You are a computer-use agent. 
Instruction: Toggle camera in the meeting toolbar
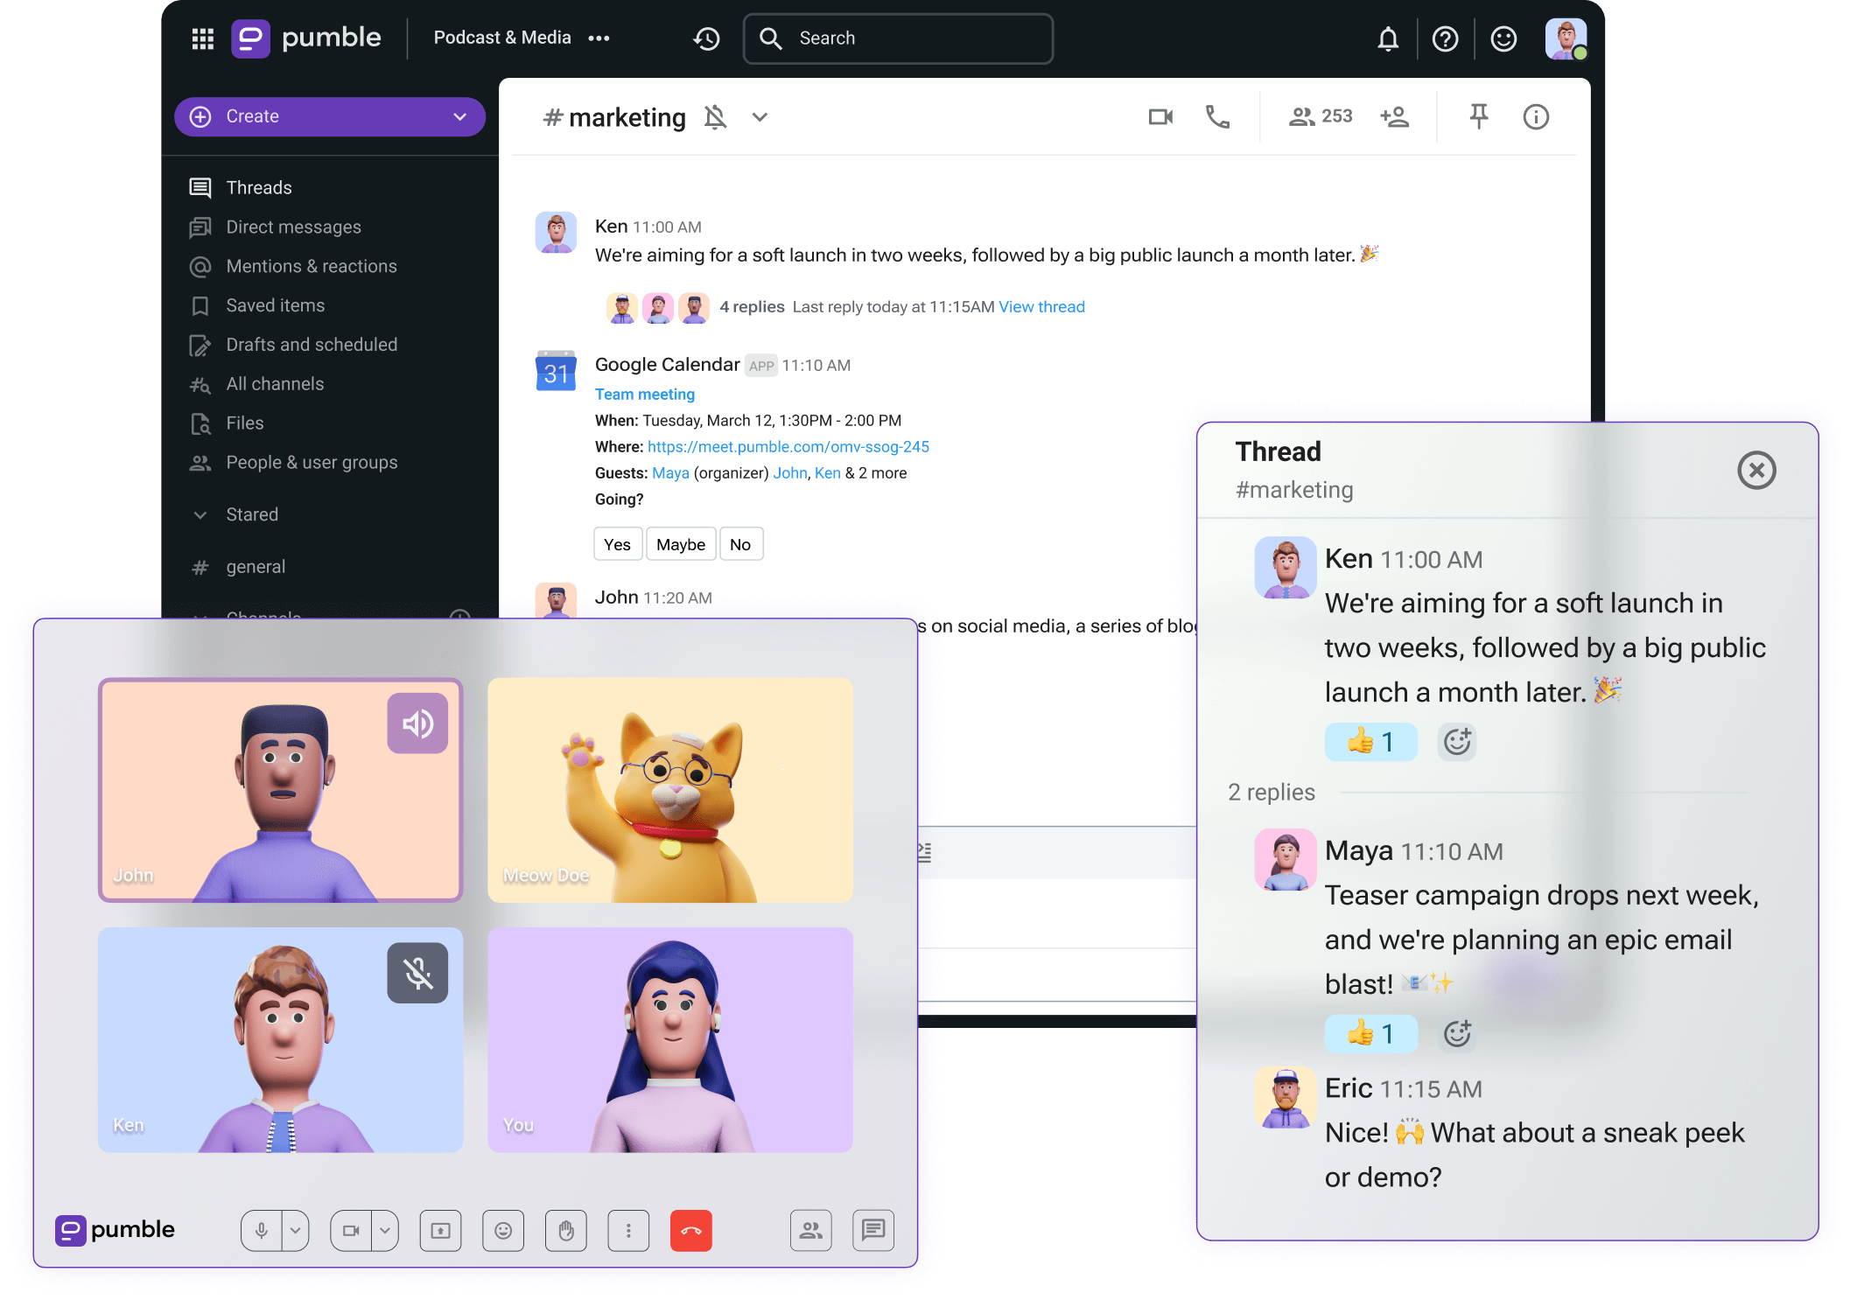[x=351, y=1231]
